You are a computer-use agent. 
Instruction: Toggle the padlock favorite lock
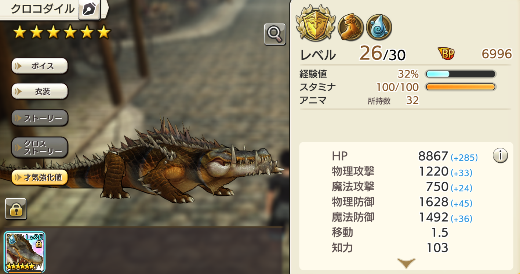point(16,209)
